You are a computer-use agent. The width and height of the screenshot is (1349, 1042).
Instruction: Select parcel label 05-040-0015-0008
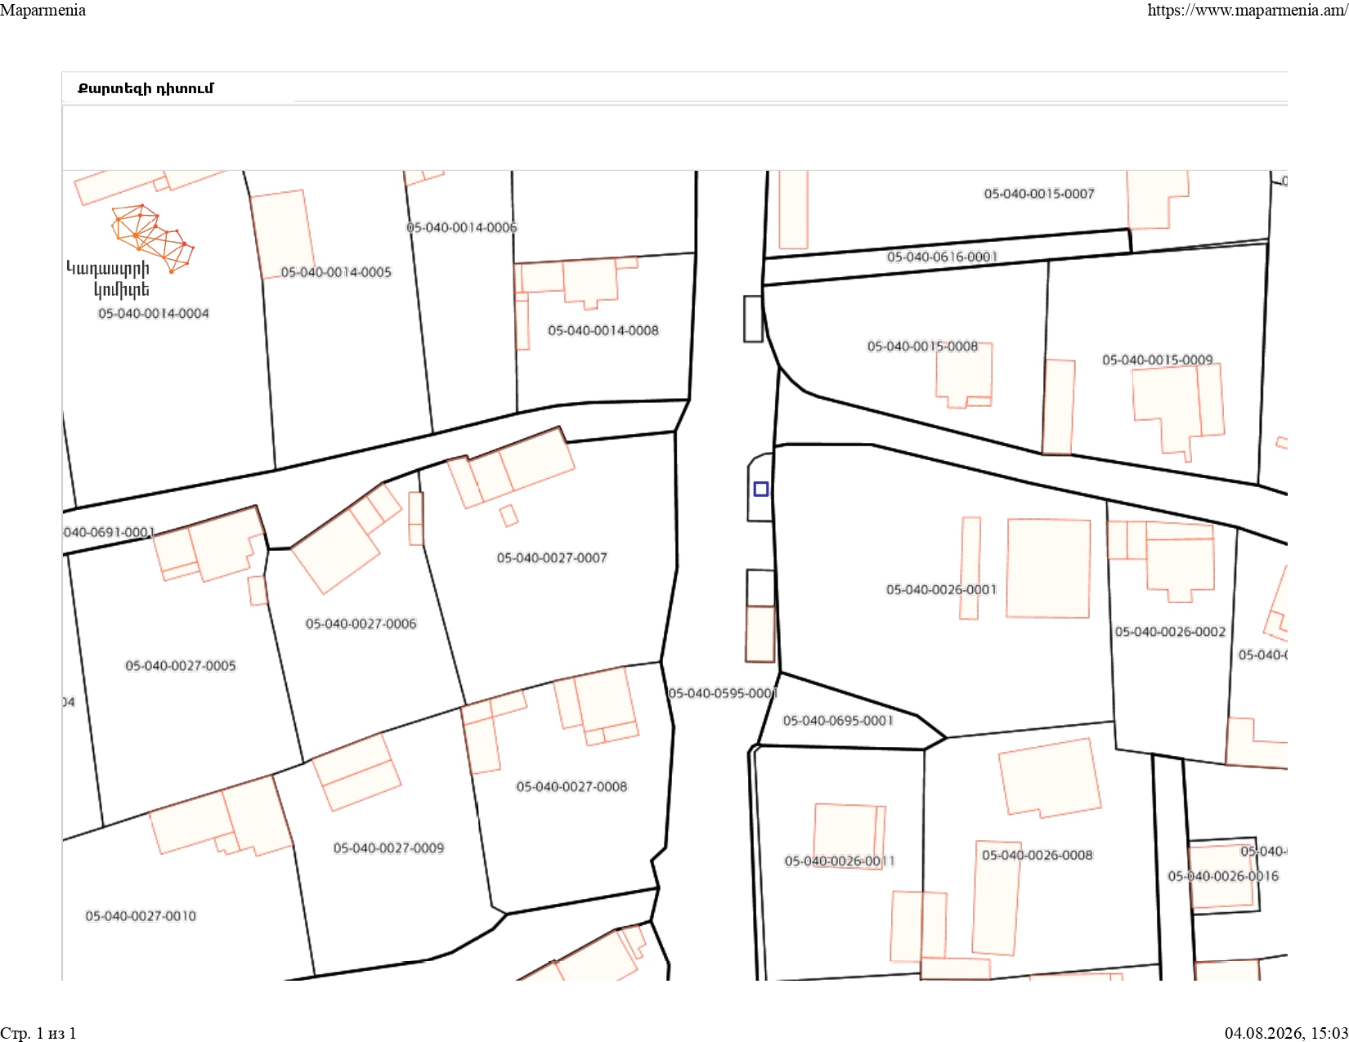(923, 347)
